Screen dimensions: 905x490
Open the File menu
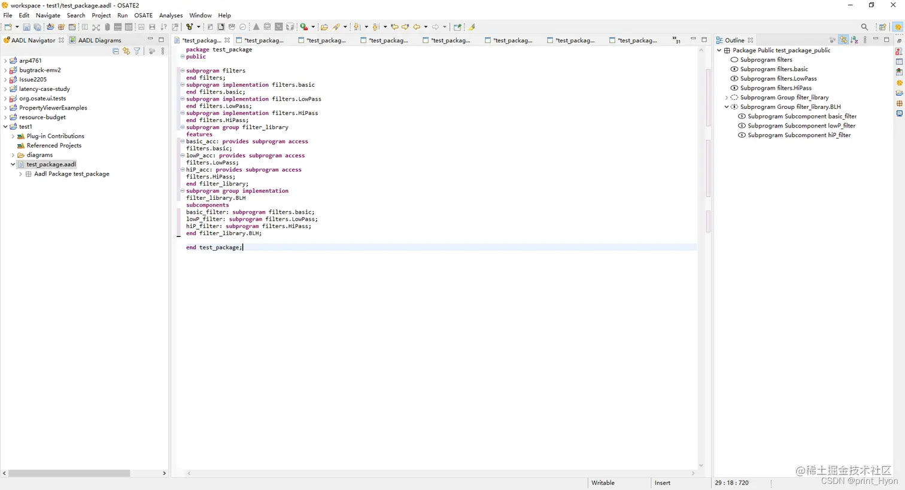(x=8, y=16)
